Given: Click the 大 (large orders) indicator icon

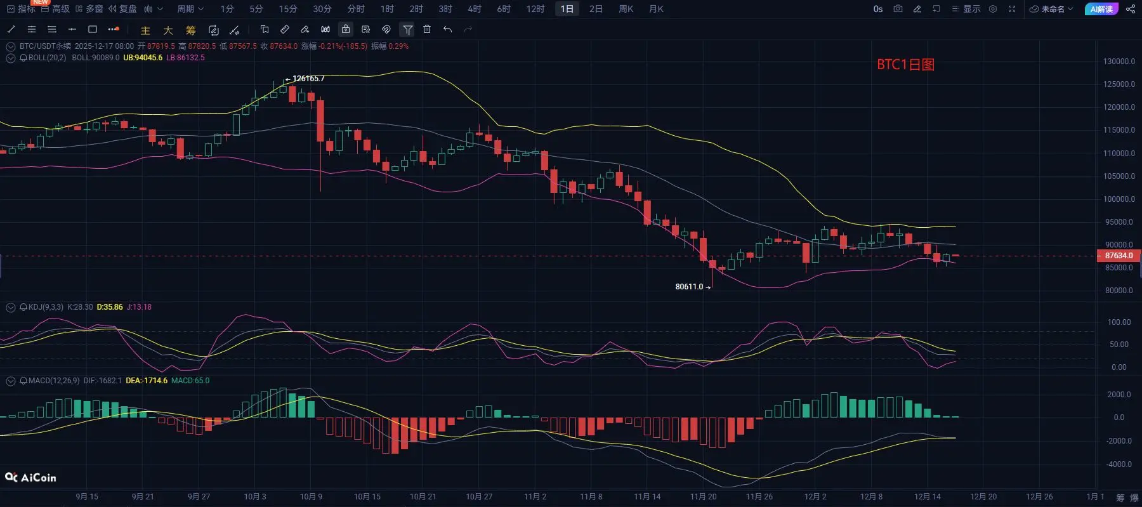Looking at the screenshot, I should pyautogui.click(x=168, y=30).
